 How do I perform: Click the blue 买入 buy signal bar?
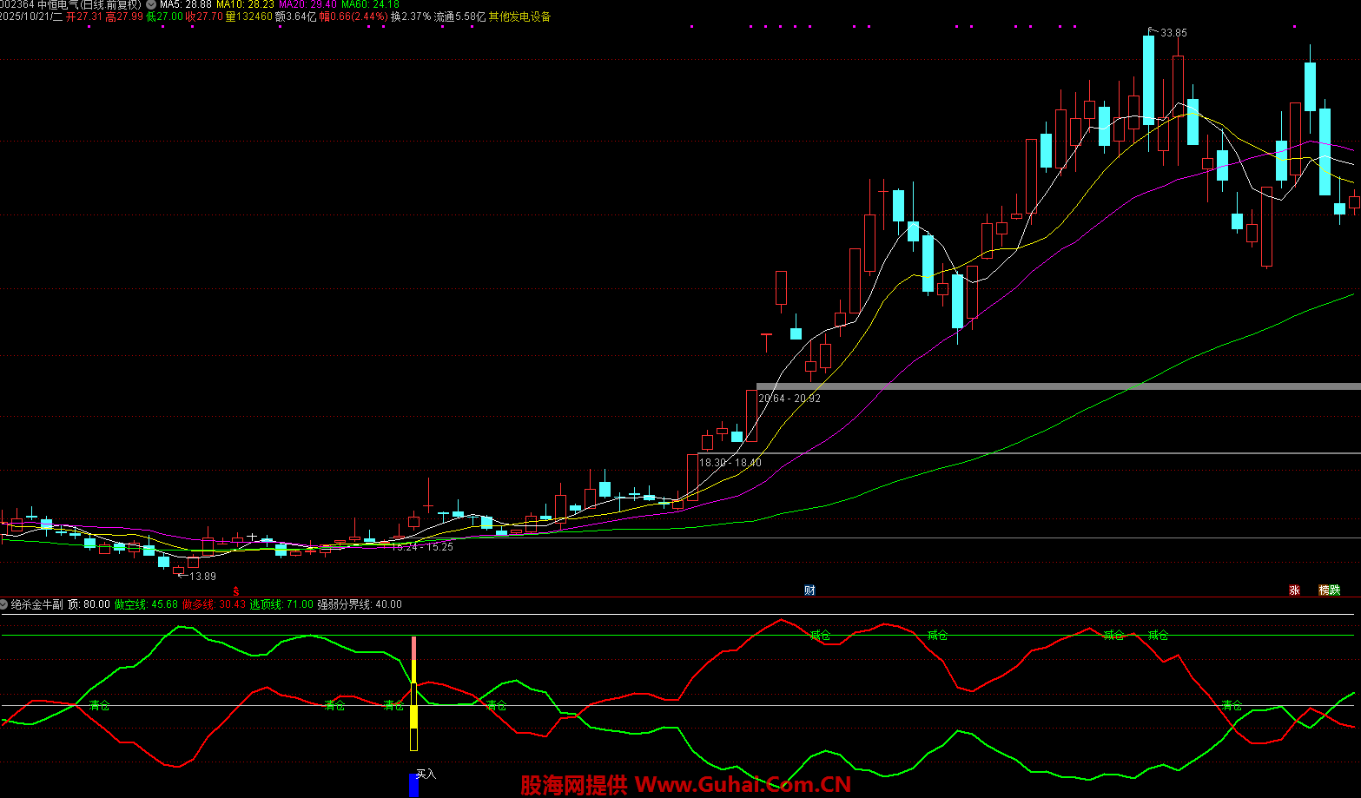click(x=413, y=785)
